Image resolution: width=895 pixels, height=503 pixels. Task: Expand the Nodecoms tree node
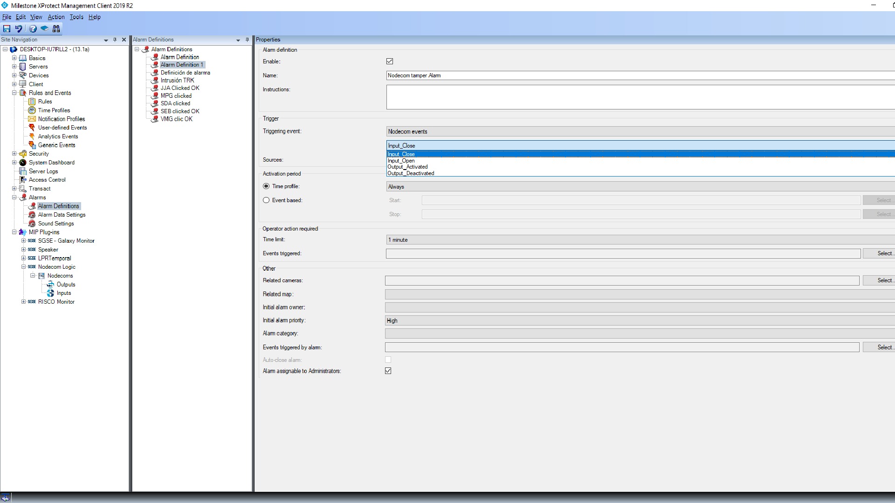point(33,275)
